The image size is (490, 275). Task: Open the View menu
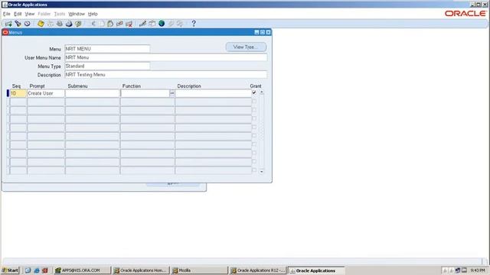30,14
